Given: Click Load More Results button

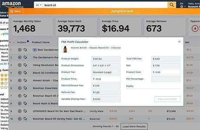Looking at the screenshot, I should tap(134, 127).
